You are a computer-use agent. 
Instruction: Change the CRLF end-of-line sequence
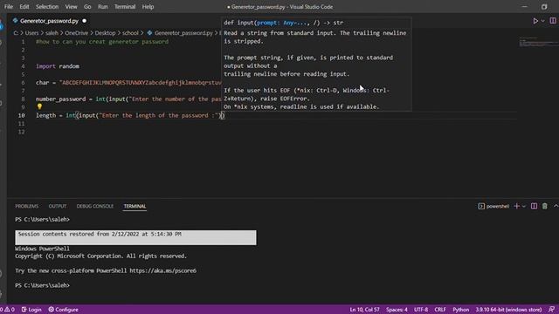[440, 310]
